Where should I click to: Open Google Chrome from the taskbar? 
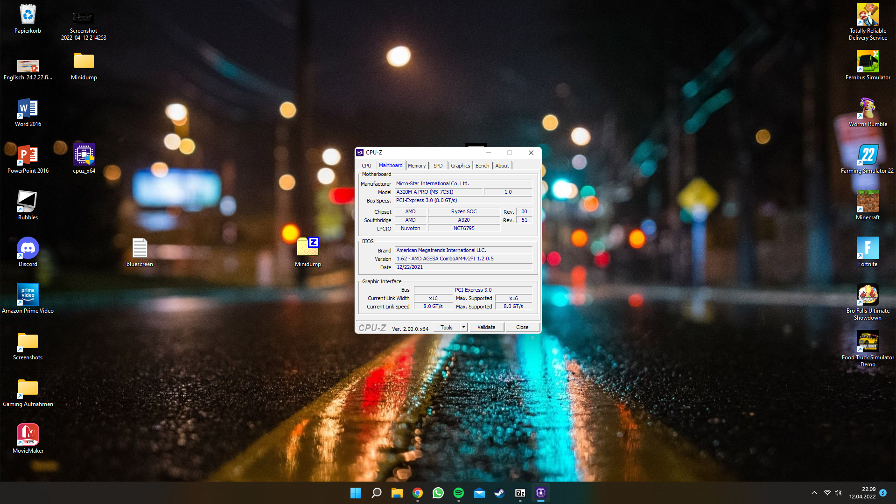417,493
